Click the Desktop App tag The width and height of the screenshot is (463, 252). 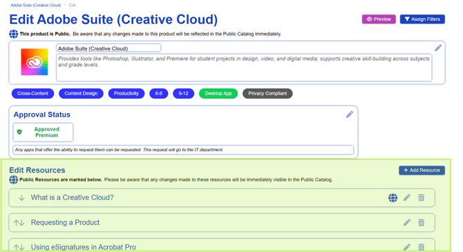pyautogui.click(x=218, y=93)
